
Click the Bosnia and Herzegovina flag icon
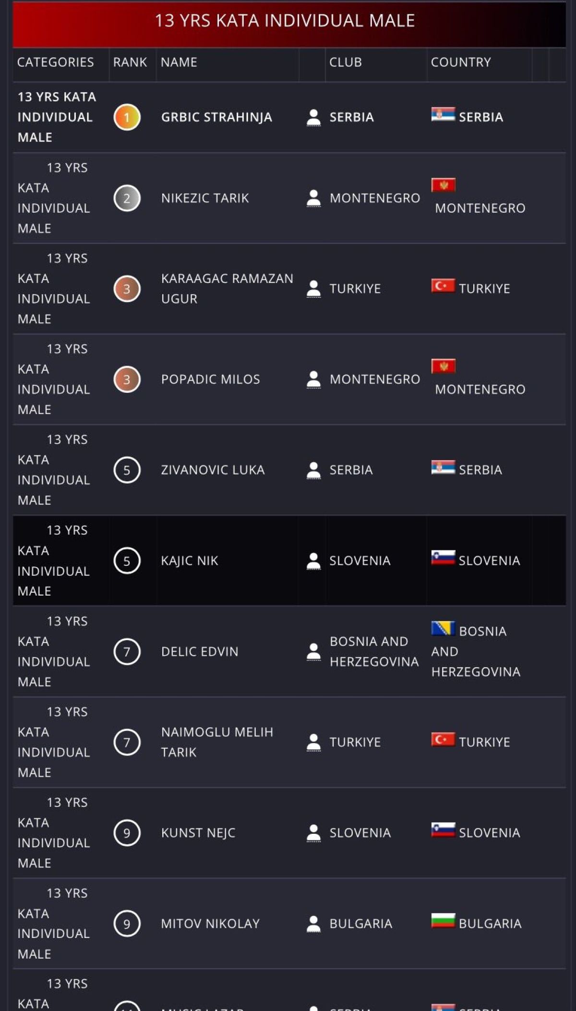(x=443, y=628)
